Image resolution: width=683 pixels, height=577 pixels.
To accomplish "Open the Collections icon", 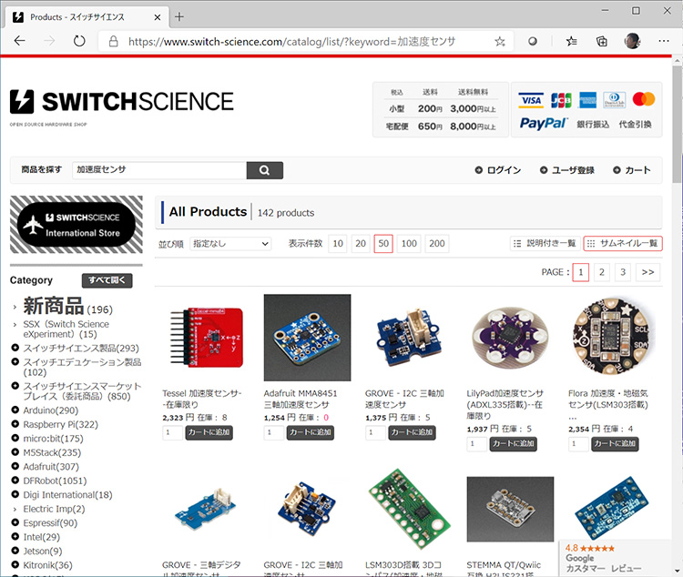I will [x=602, y=41].
